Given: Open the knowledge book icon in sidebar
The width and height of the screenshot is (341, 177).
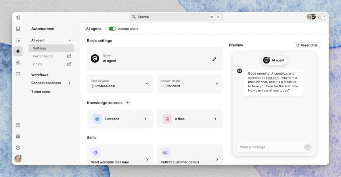Looking at the screenshot, I should coord(18,74).
